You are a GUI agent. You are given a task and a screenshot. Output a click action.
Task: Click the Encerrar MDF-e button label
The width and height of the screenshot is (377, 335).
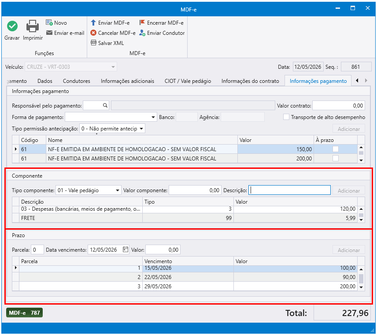tap(165, 22)
